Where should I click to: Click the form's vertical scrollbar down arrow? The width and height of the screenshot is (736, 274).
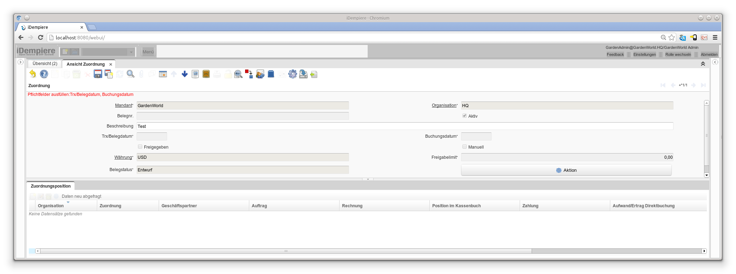[707, 175]
